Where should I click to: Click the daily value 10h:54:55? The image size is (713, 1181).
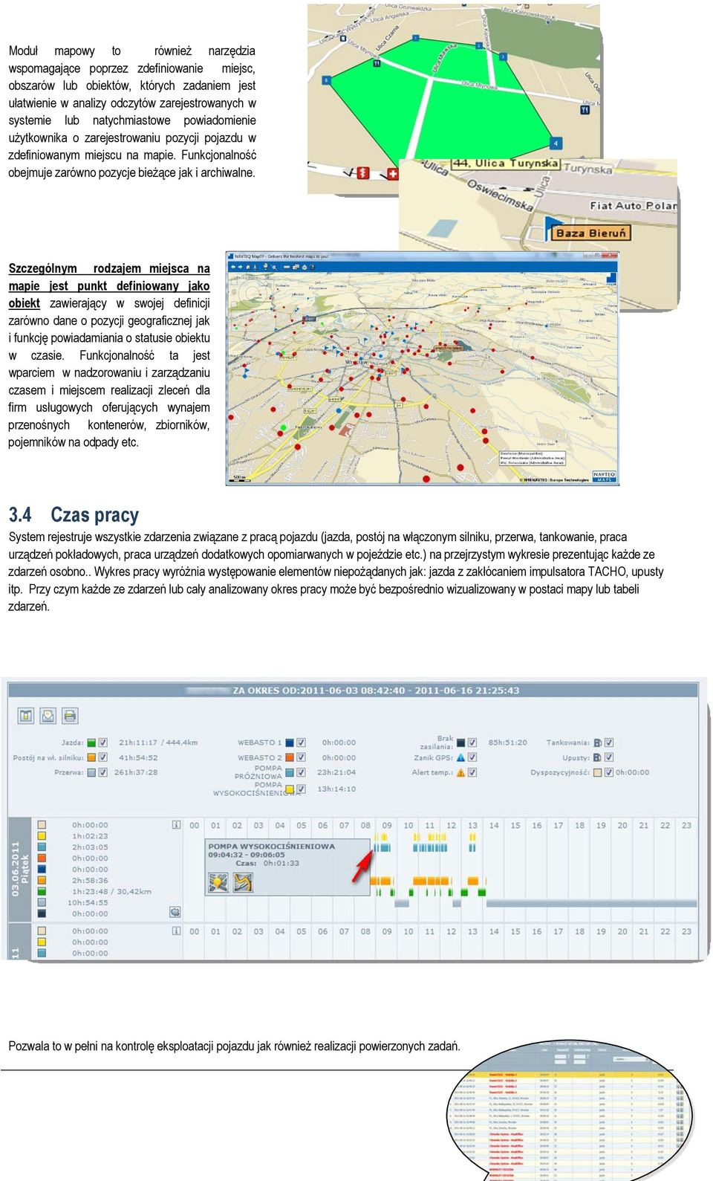(x=88, y=902)
